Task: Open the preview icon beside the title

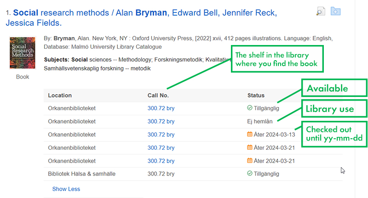Action: coord(321,11)
